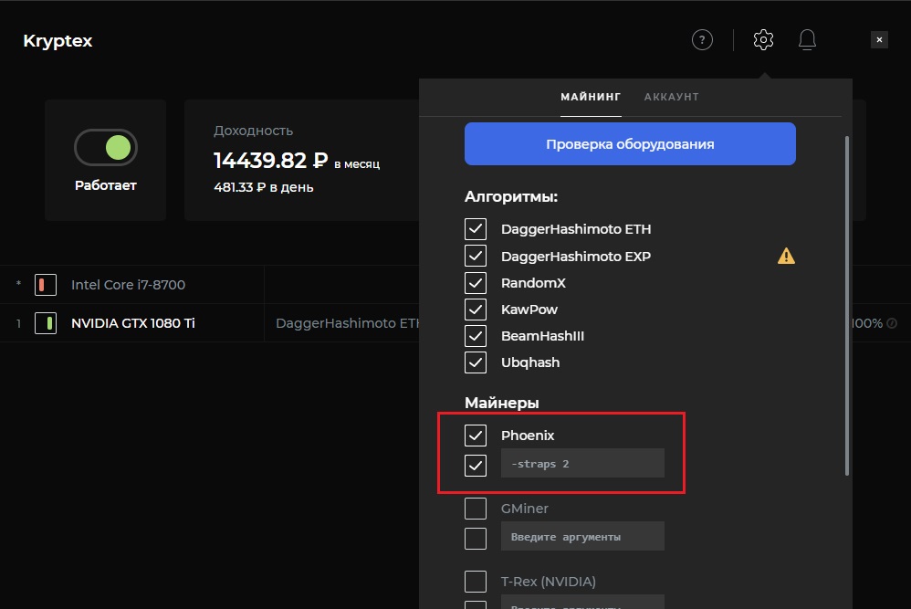Disable the Phoenix miner checkbox
Viewport: 911px width, 609px height.
476,436
